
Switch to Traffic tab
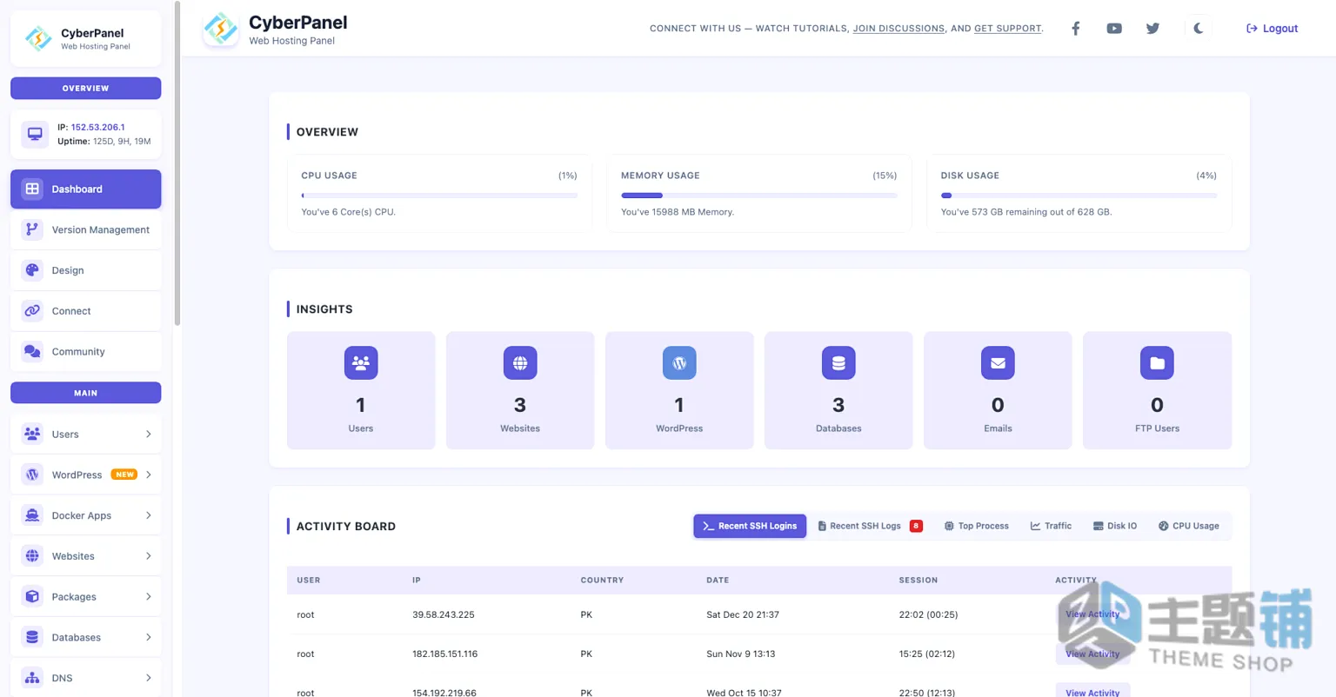1051,526
